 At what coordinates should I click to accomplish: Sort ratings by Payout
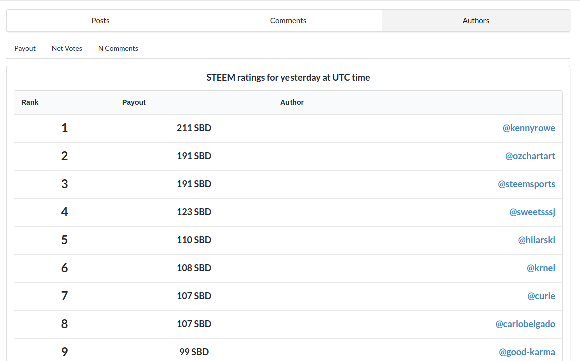(x=25, y=48)
